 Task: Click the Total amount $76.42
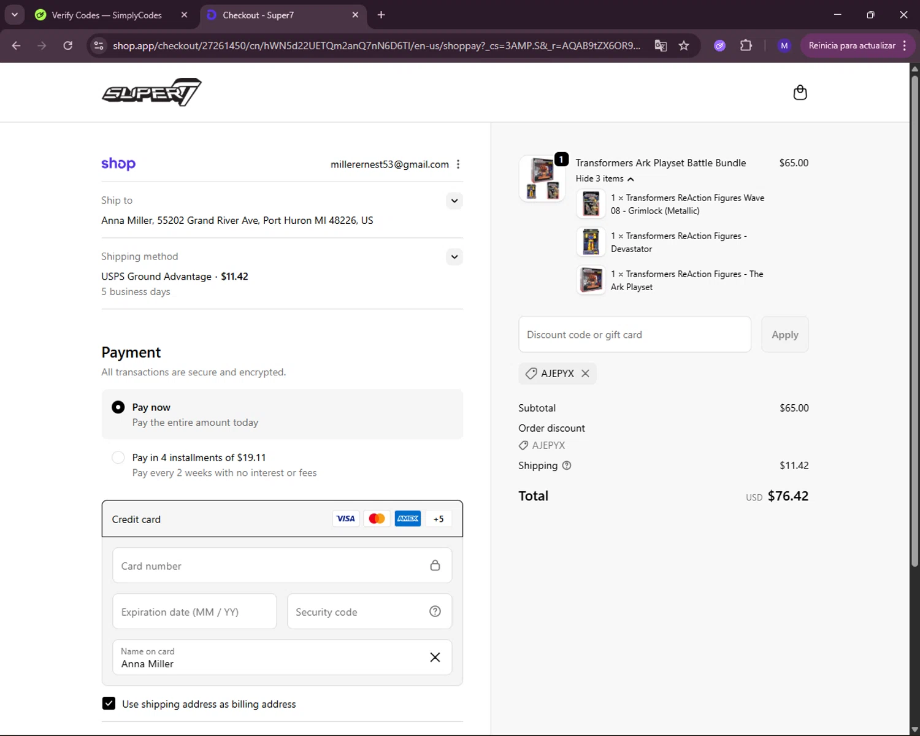click(x=788, y=496)
